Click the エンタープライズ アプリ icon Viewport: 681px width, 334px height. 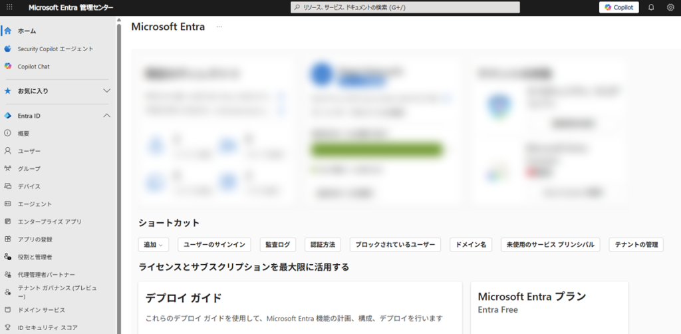click(8, 222)
